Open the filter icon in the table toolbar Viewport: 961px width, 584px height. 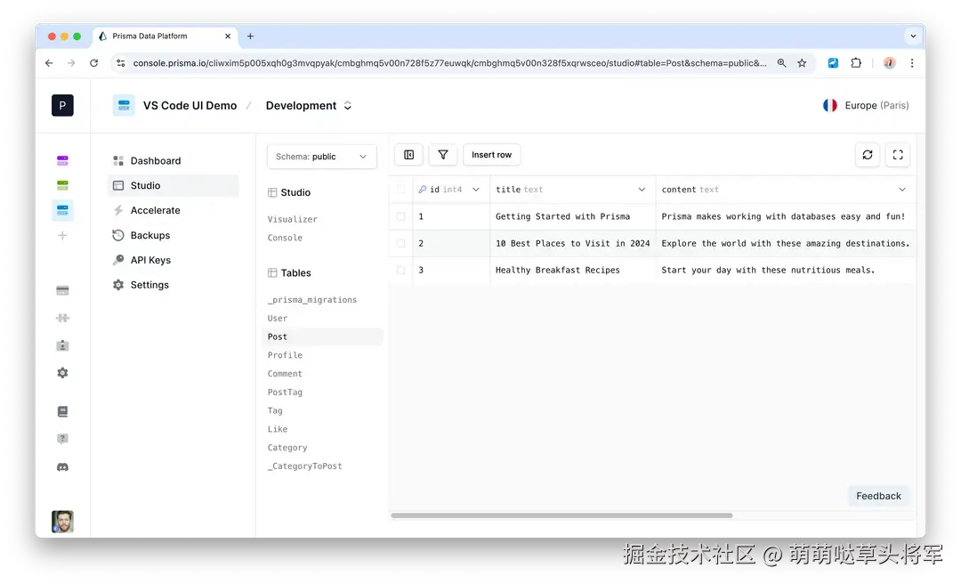[442, 154]
